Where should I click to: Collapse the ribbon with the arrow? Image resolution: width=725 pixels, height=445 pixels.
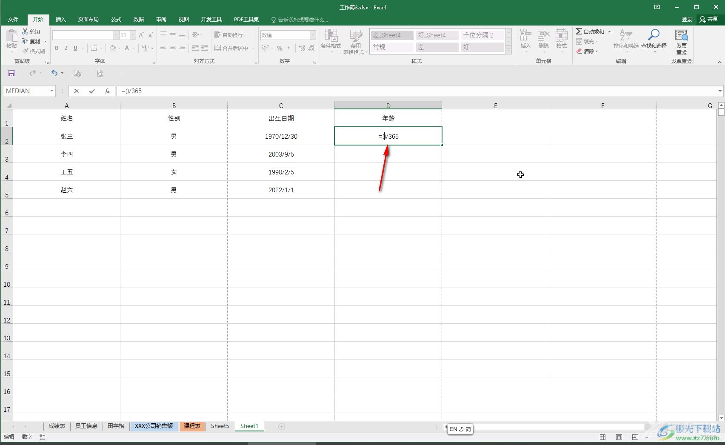click(x=719, y=62)
